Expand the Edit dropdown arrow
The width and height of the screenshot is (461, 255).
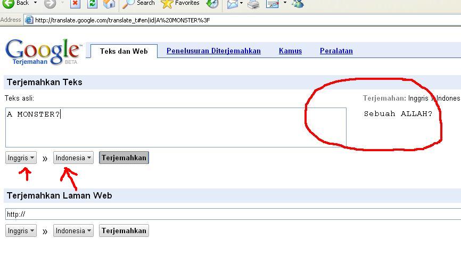point(285,3)
